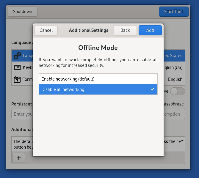Click the keyboard layout icon
199x178 pixels.
(x=17, y=67)
